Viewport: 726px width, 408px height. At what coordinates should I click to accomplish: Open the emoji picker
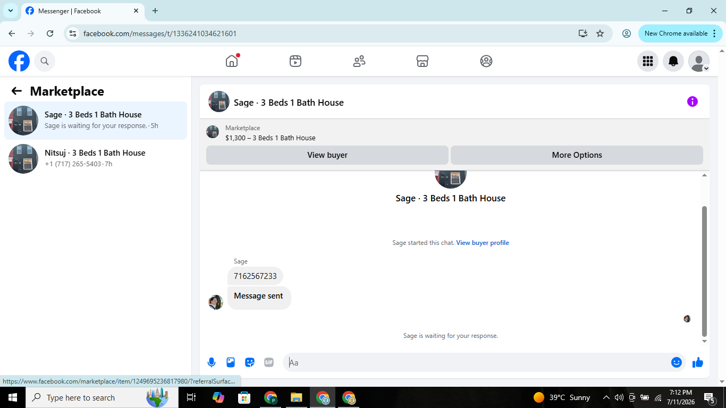[x=677, y=362]
